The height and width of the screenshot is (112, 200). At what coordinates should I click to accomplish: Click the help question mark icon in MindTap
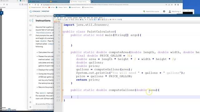[164, 12]
